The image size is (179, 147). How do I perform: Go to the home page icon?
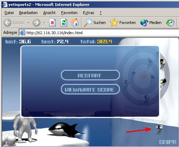(75, 22)
